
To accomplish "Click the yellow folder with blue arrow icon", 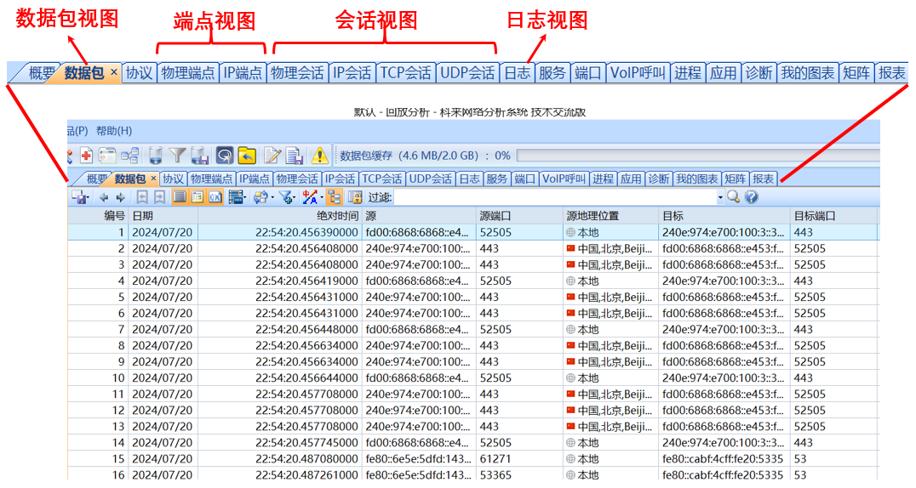I will tap(247, 156).
